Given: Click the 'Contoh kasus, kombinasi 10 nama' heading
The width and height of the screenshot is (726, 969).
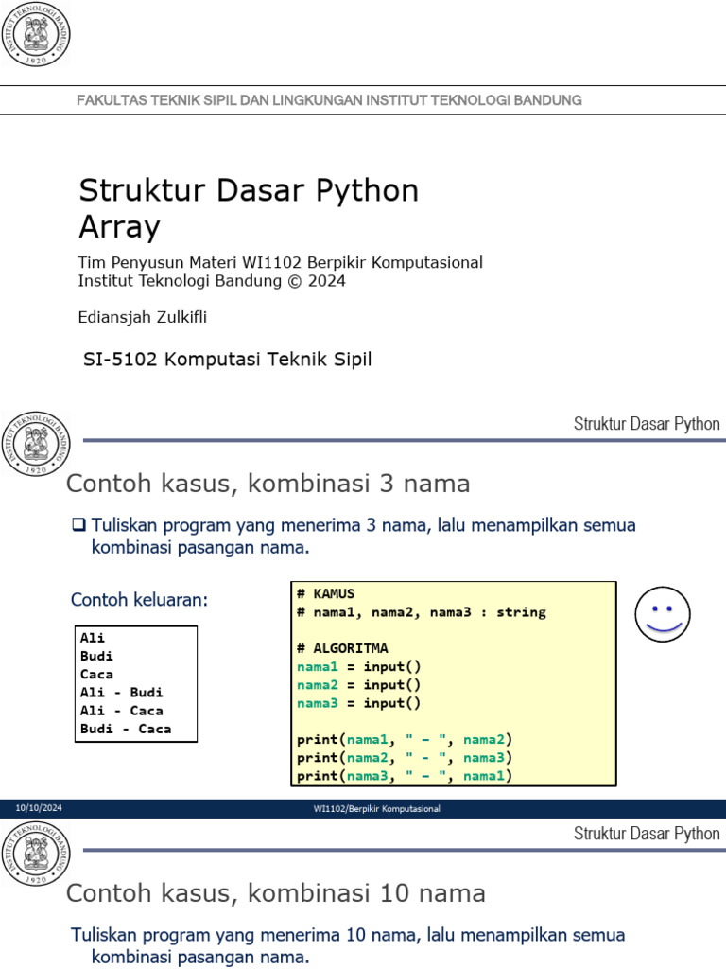Looking at the screenshot, I should click(275, 893).
